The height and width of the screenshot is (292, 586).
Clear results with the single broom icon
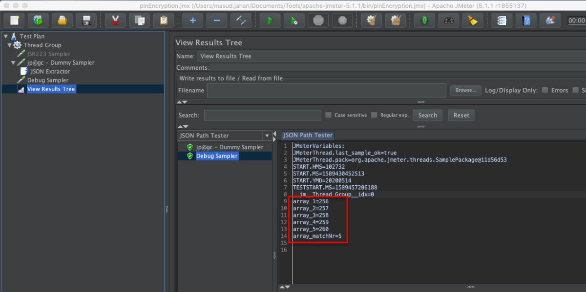[371, 20]
